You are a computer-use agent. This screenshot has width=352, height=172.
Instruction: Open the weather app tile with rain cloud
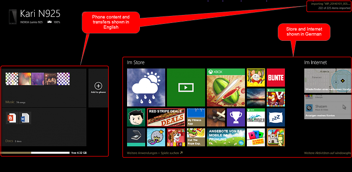(146, 88)
